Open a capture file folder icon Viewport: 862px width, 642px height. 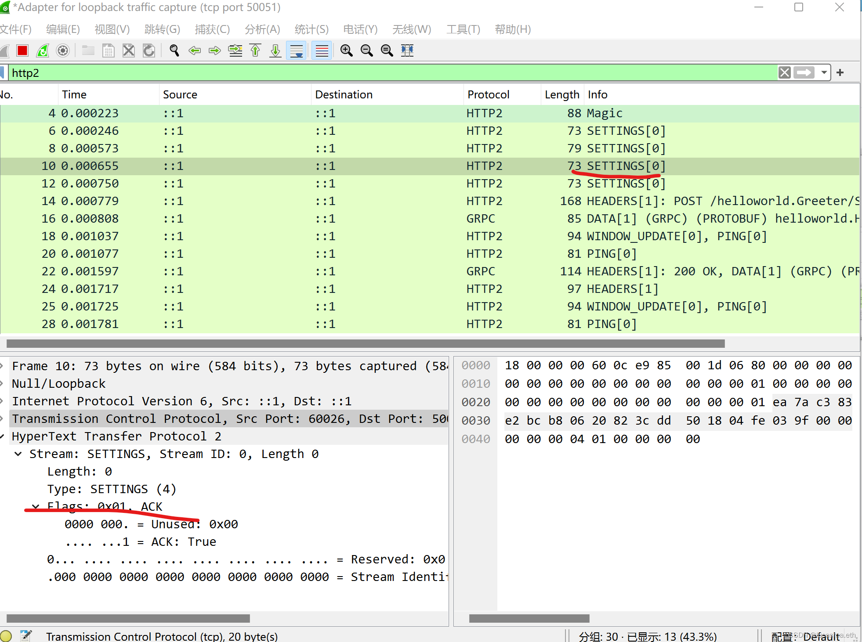point(88,50)
